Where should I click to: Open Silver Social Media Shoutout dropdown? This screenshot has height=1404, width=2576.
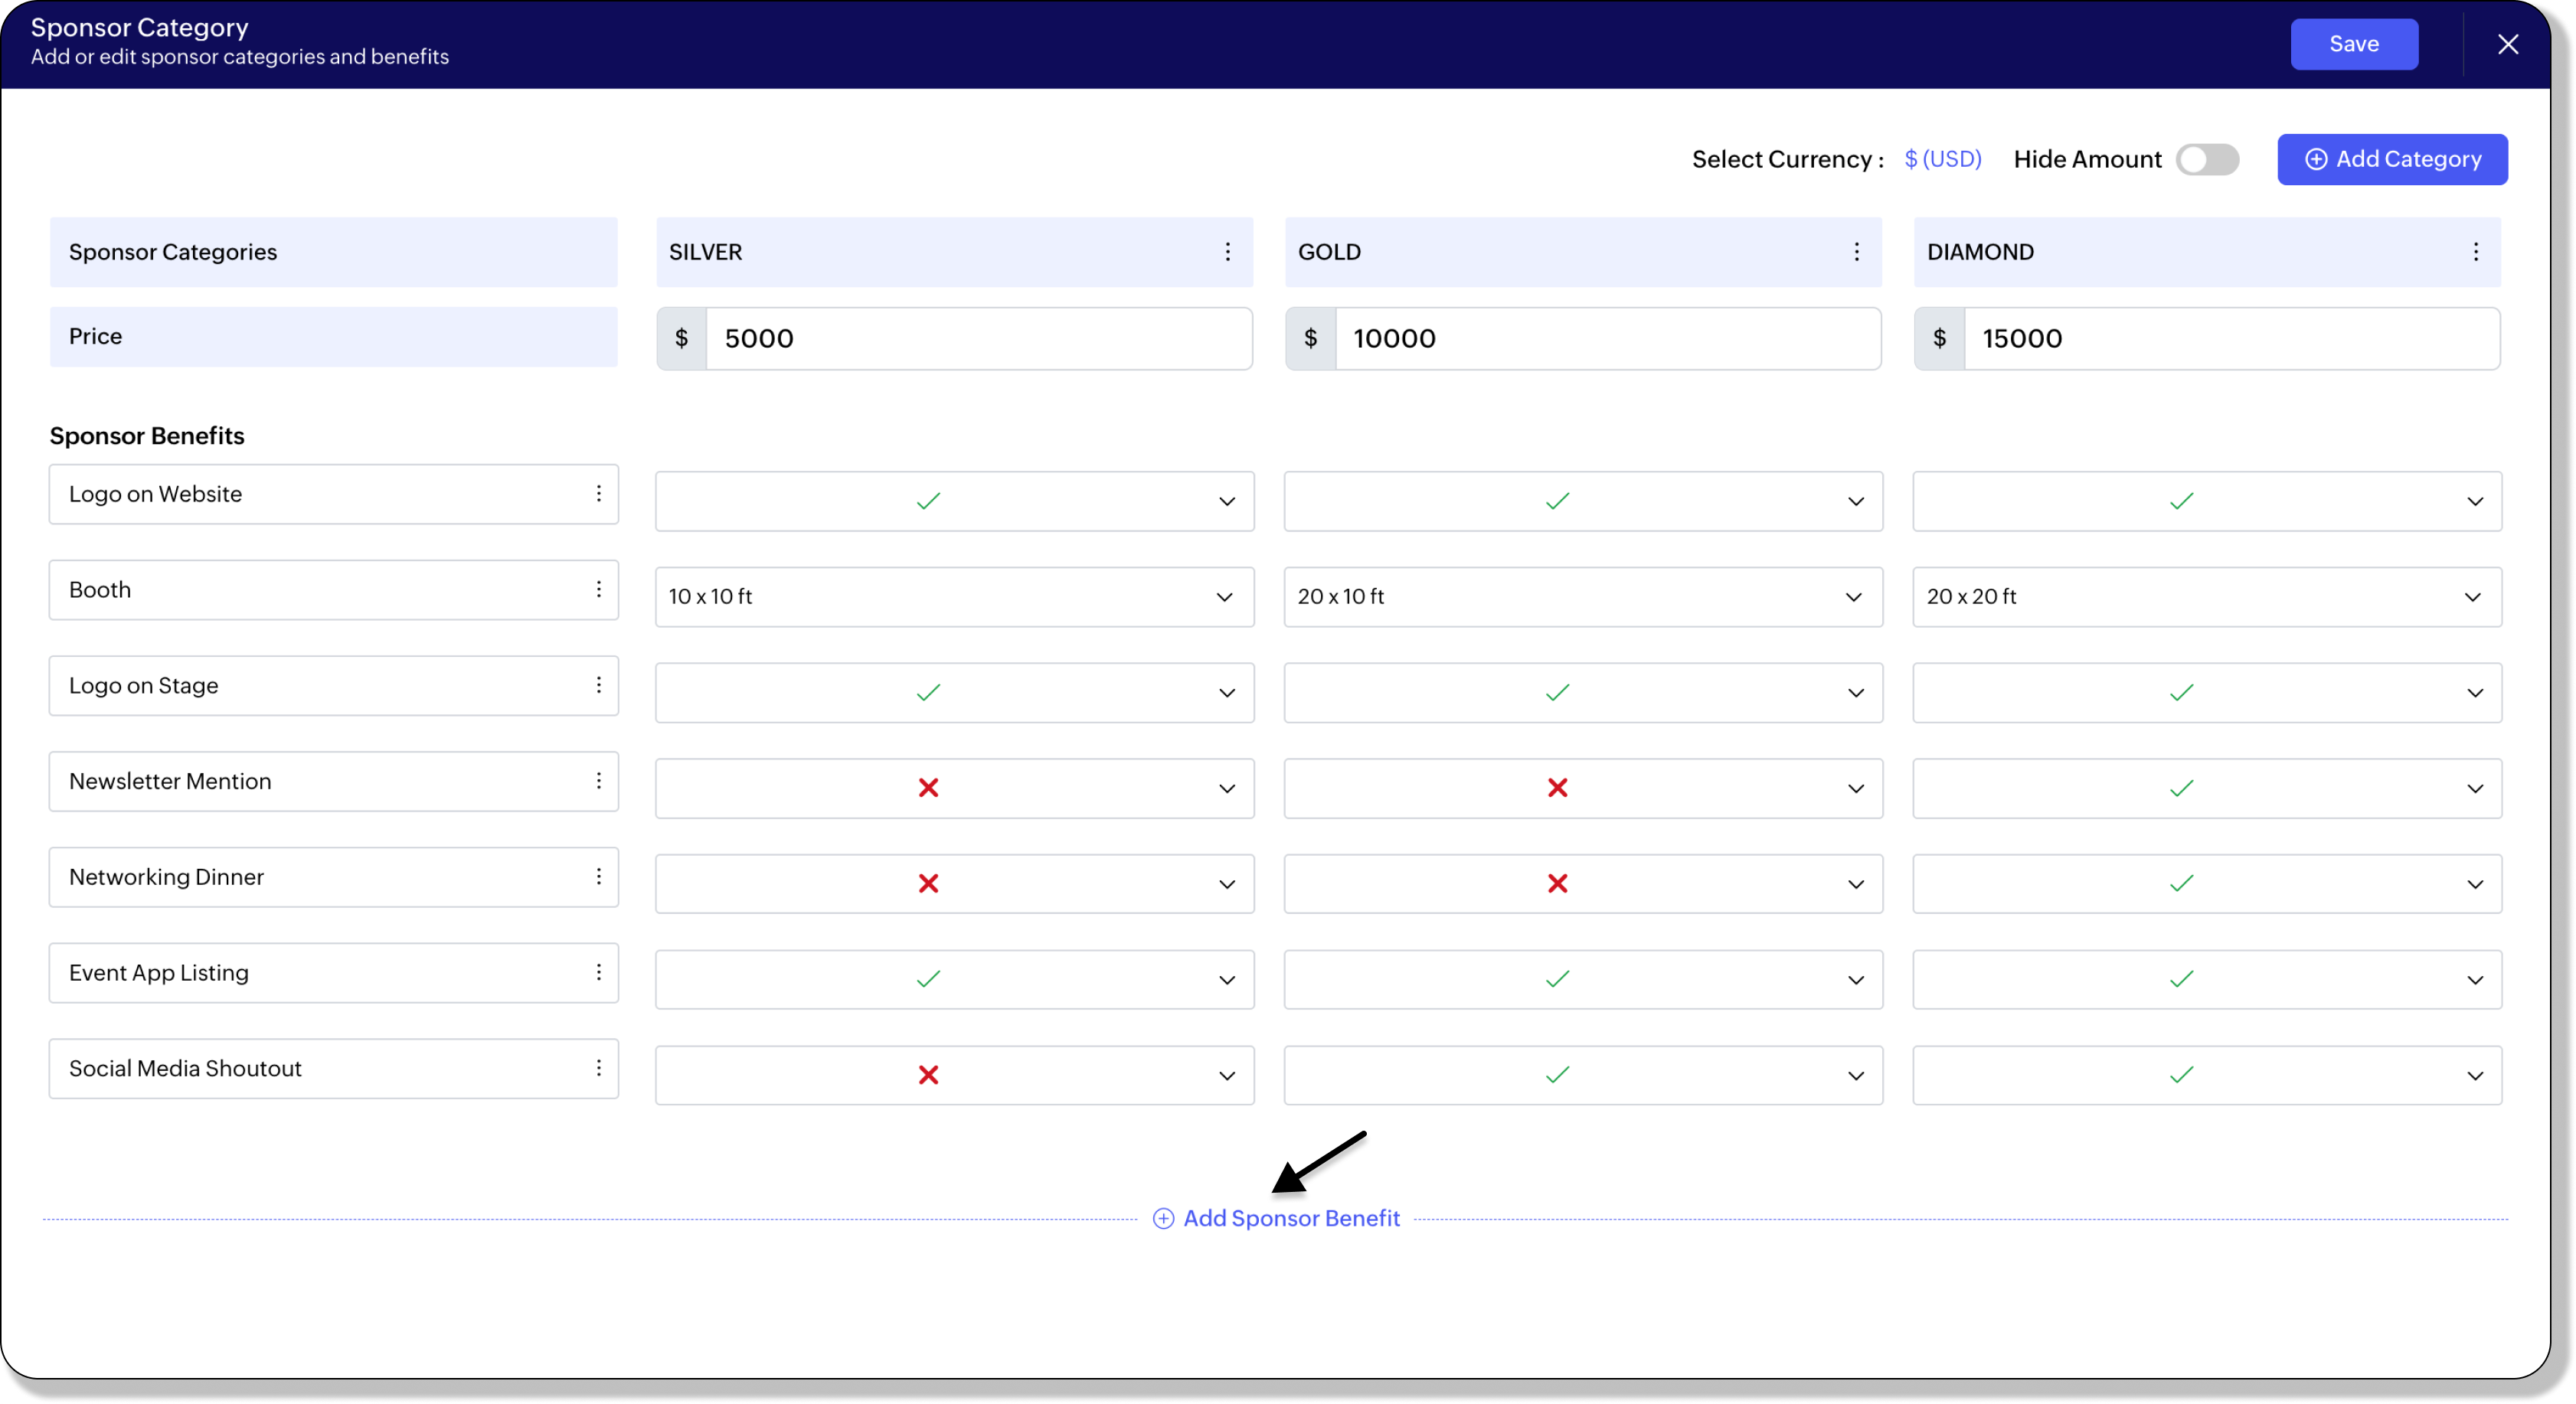(1227, 1076)
